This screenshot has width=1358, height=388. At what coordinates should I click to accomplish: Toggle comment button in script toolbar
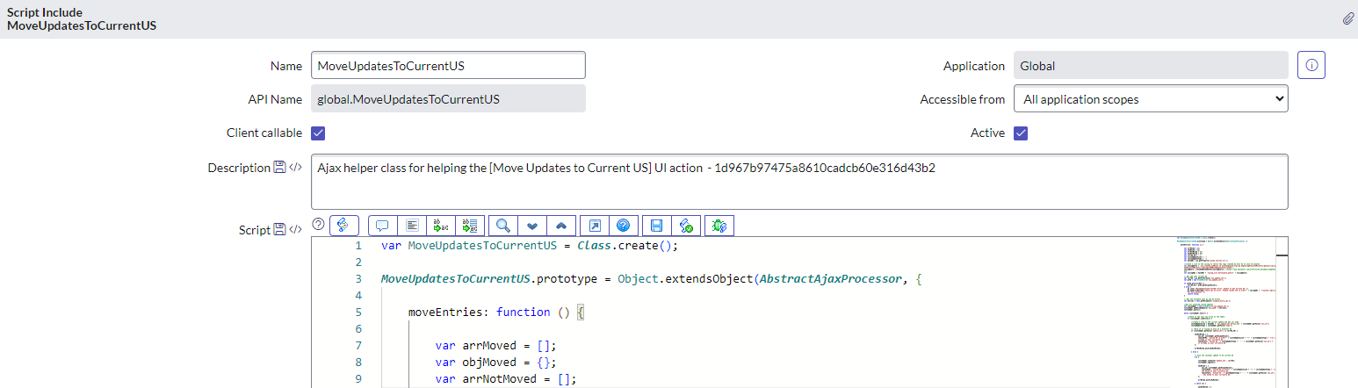(x=382, y=226)
